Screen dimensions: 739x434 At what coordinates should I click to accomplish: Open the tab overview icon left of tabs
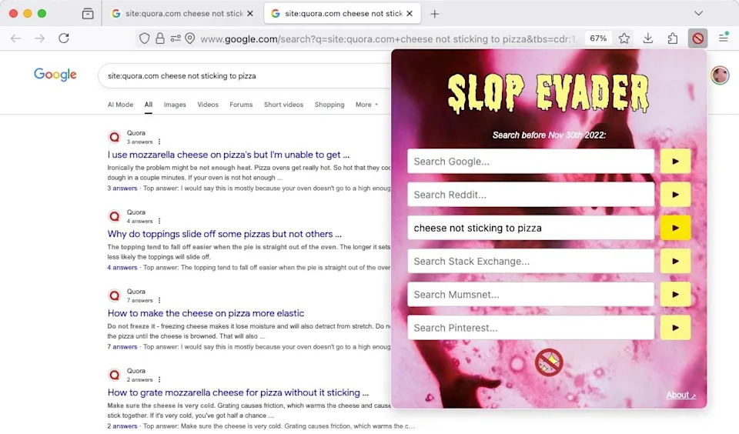pos(88,14)
